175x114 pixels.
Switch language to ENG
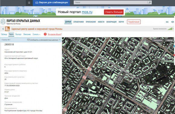[167, 22]
